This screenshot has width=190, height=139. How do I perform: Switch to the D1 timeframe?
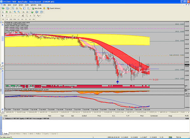26,19
